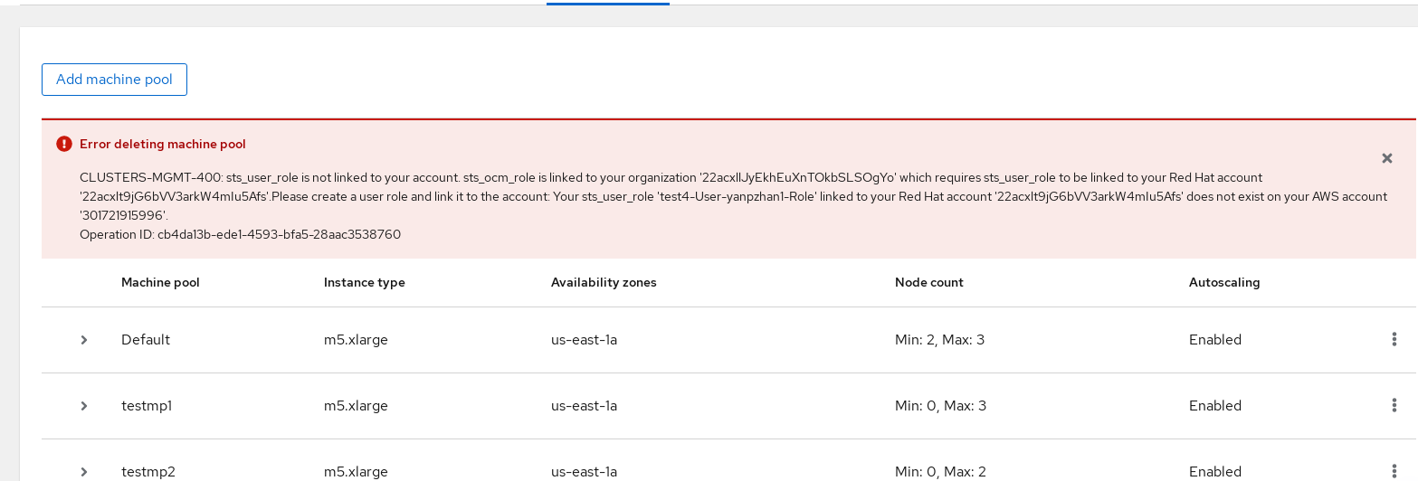The image size is (1418, 481).
Task: Open actions kebab menu for testmp2
Action: pos(1394,471)
